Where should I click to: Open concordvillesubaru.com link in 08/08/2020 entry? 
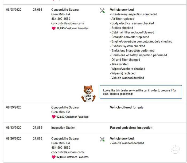point(68,23)
